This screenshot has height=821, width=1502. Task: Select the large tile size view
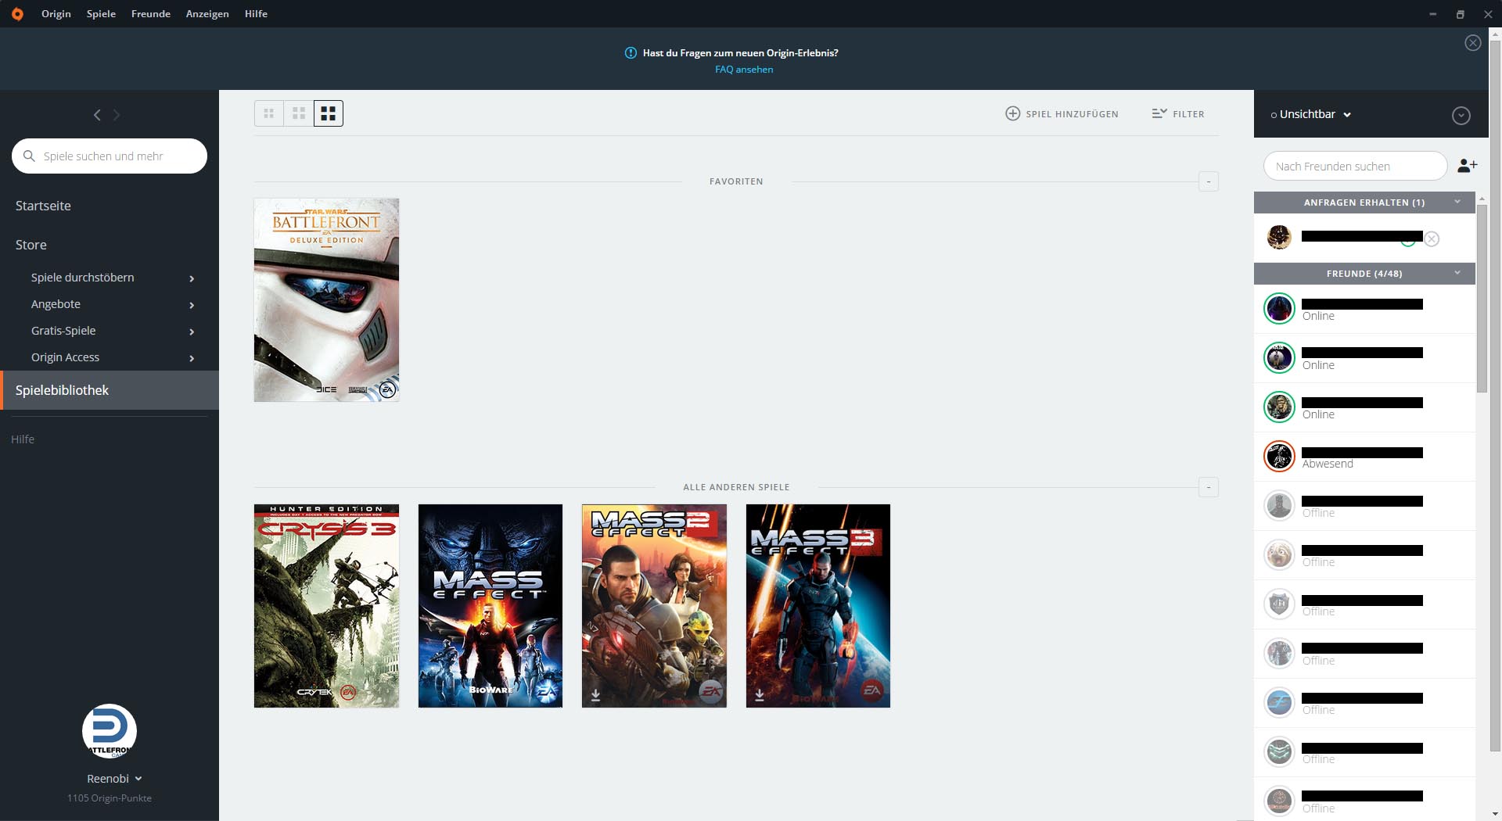point(329,113)
